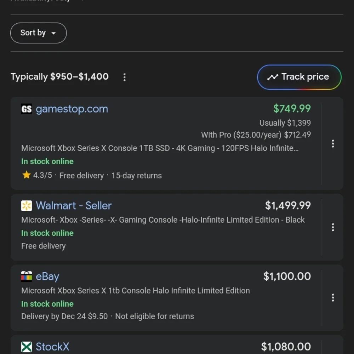Click the StockX green X logo

[27, 347]
